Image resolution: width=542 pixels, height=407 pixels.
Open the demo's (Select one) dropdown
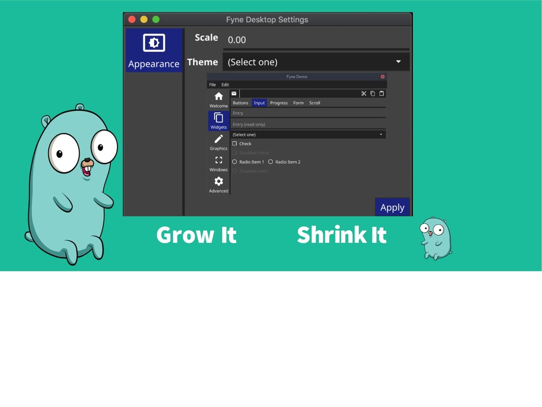click(x=308, y=134)
